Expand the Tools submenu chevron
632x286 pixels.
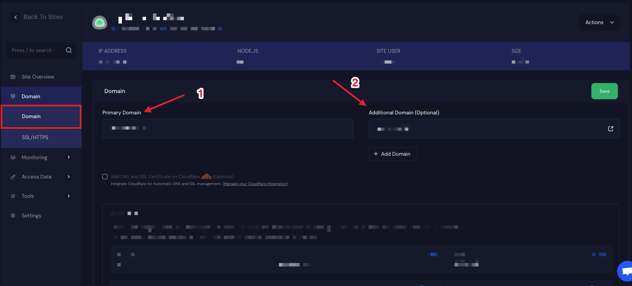click(x=69, y=196)
